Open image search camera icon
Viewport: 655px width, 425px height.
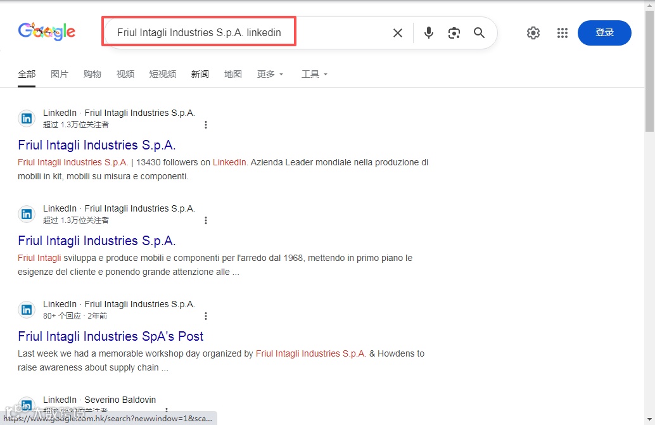[x=454, y=32]
